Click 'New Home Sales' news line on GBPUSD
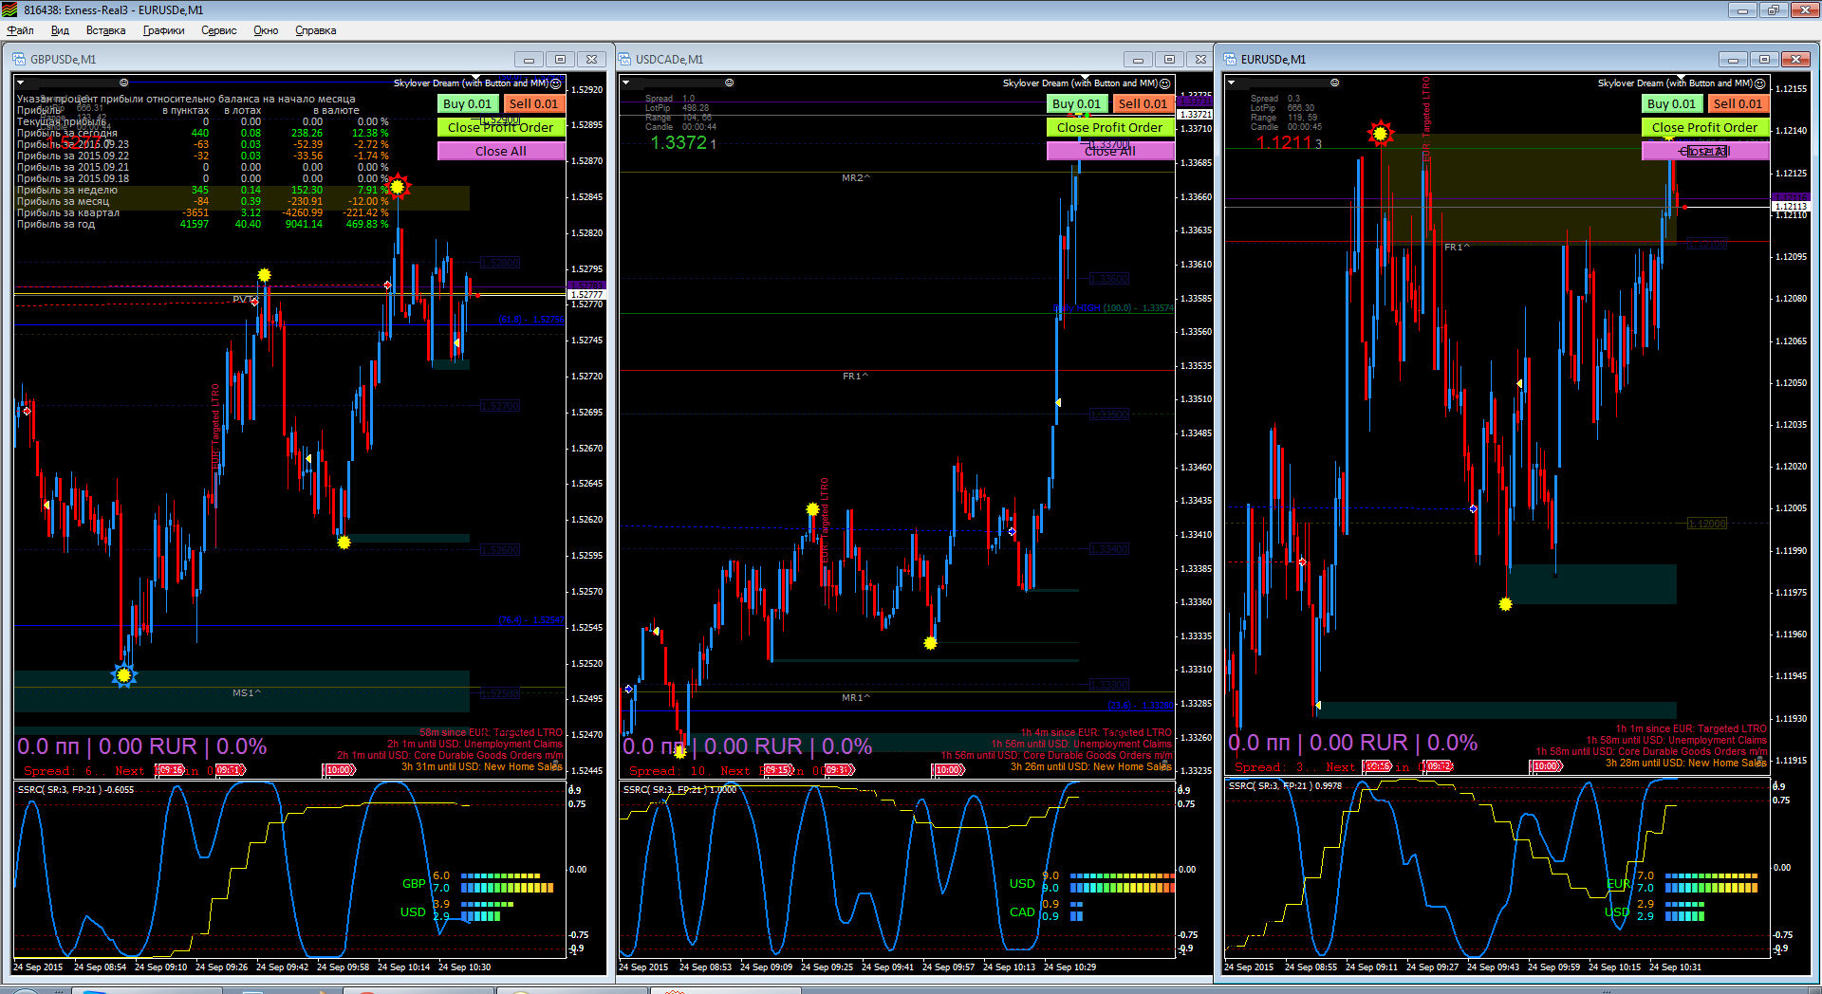The width and height of the screenshot is (1822, 994). (482, 766)
